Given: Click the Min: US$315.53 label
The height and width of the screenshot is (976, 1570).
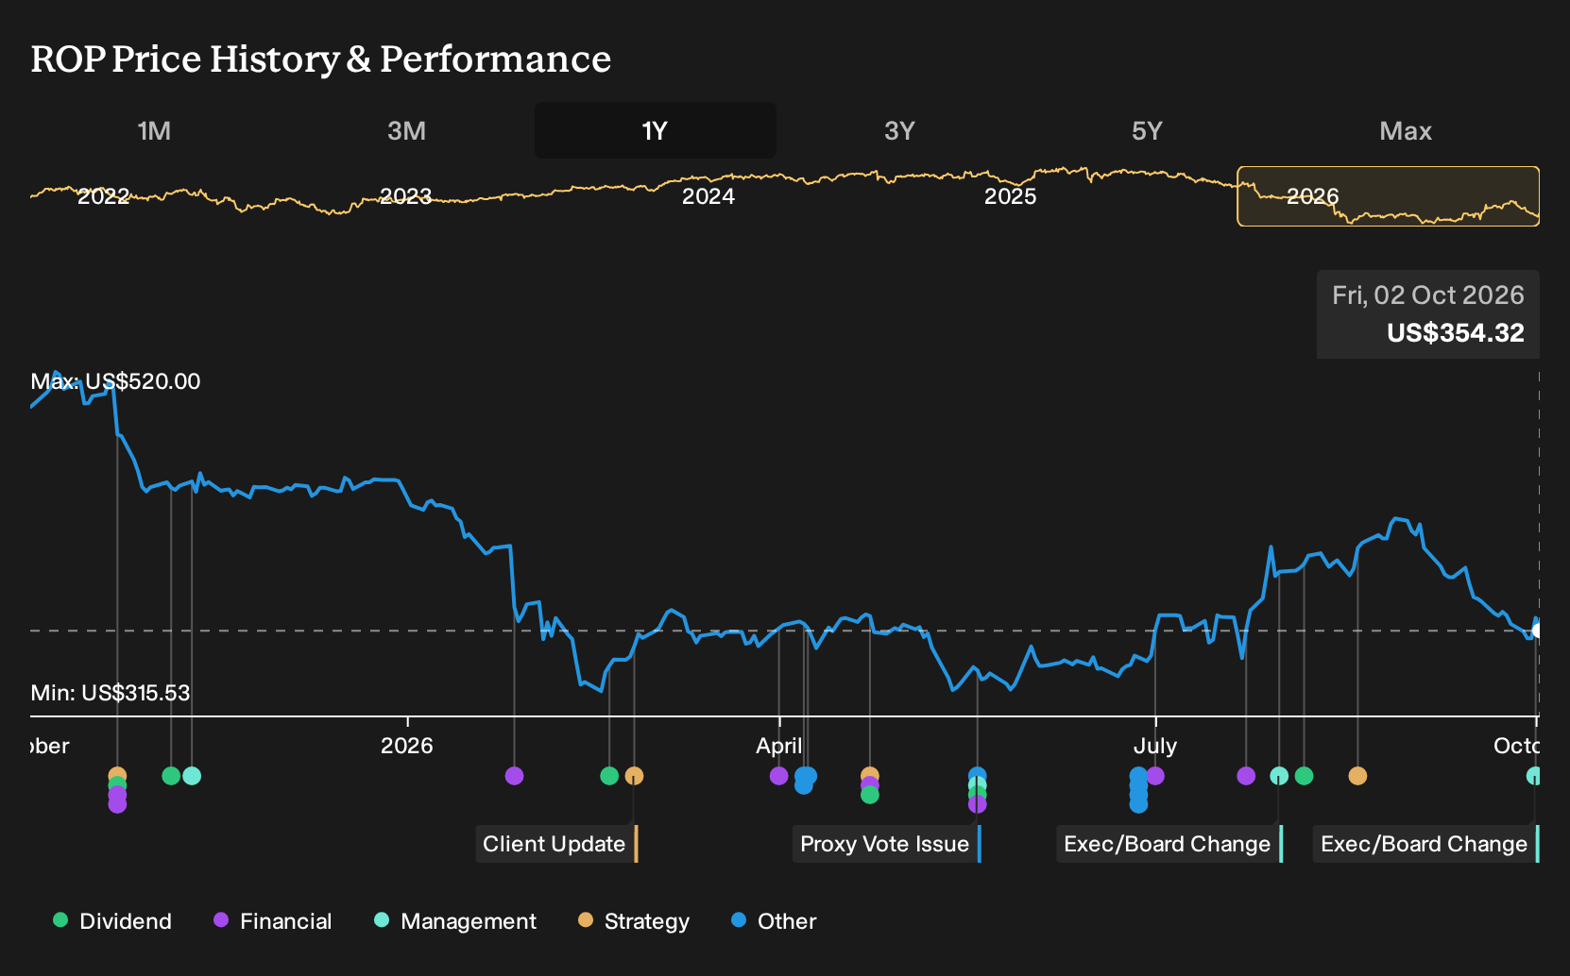Looking at the screenshot, I should coord(111,693).
